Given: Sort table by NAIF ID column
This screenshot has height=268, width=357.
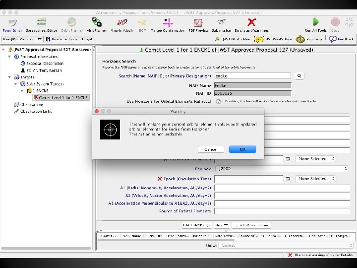Looking at the screenshot, I should point(155,236).
